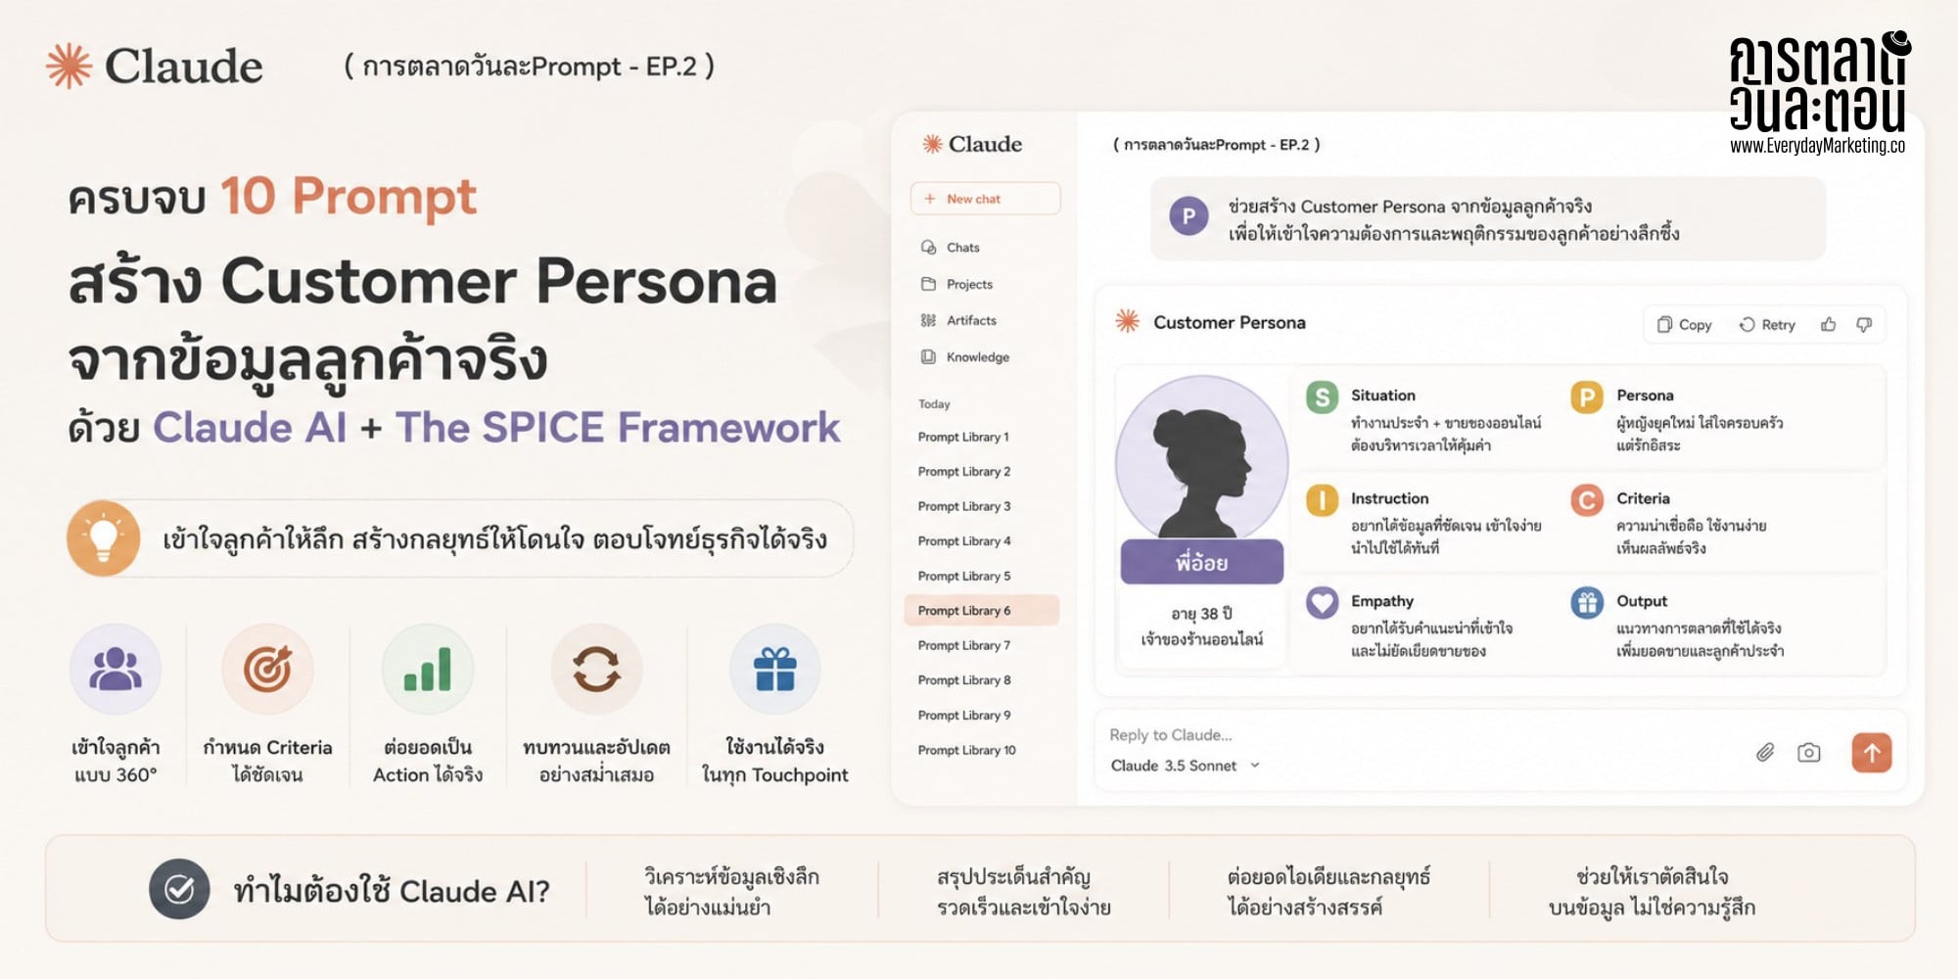Click the green bar chart icon
The image size is (1958, 979).
tap(428, 670)
